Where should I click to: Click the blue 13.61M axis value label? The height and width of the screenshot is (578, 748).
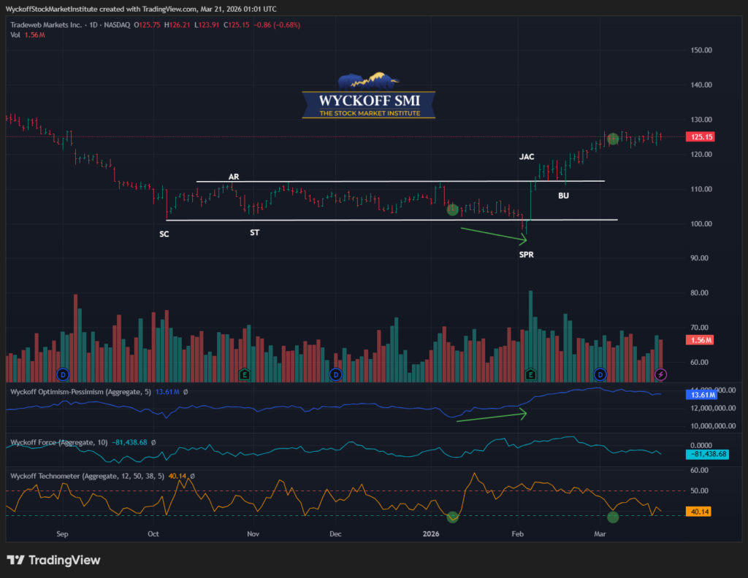(701, 395)
